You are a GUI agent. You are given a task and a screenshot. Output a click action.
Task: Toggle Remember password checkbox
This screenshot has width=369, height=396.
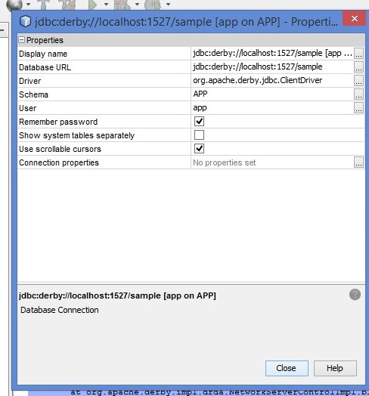pyautogui.click(x=199, y=122)
